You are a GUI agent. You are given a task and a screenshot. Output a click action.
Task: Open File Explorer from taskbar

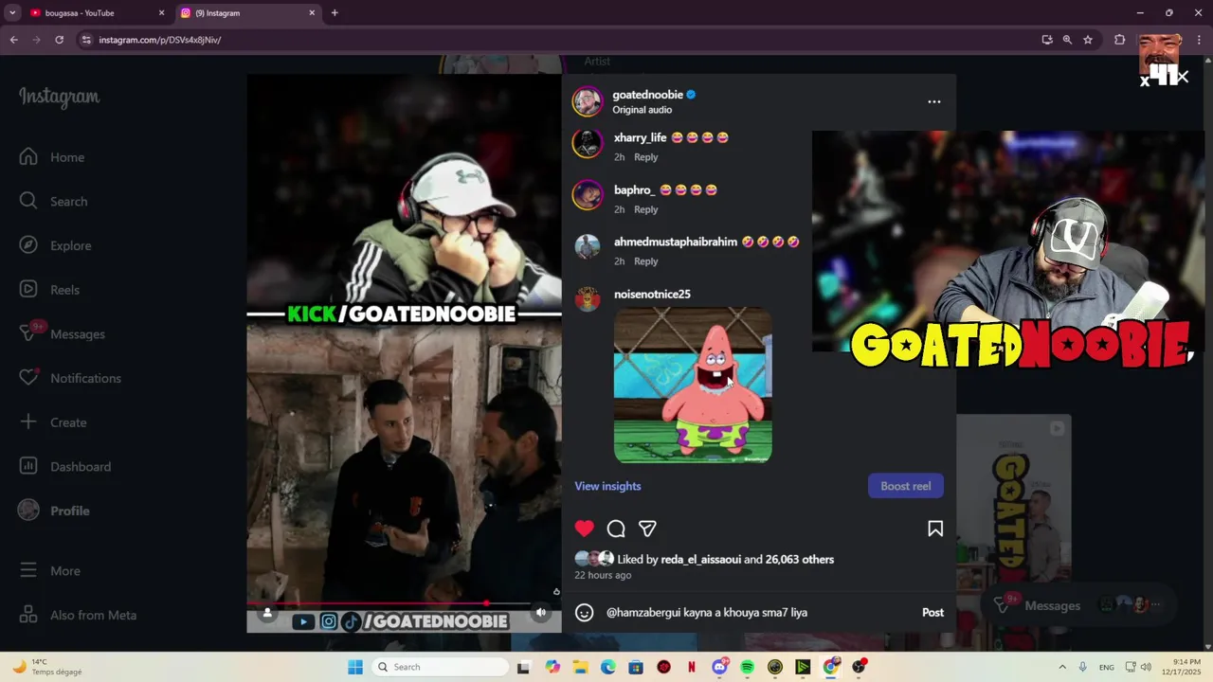click(580, 667)
